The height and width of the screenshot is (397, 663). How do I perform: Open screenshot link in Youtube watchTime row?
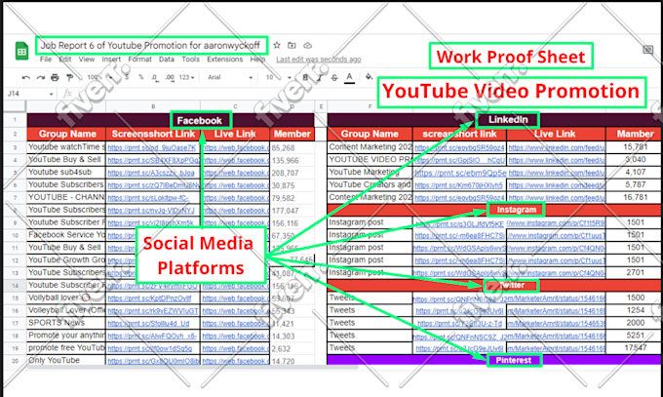tap(152, 147)
